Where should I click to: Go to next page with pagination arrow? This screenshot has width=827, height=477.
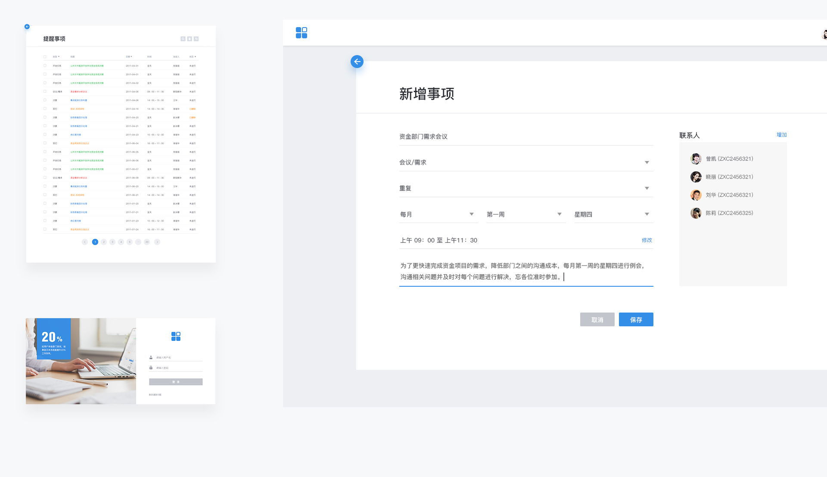click(x=157, y=242)
